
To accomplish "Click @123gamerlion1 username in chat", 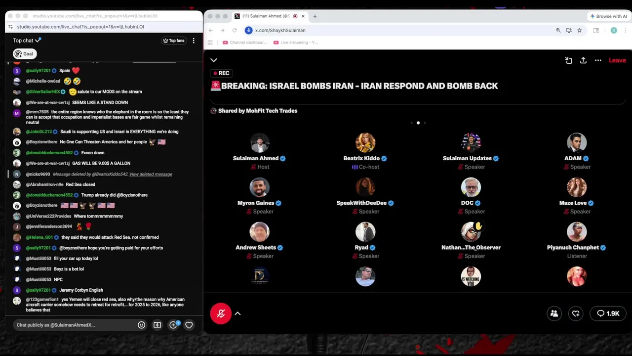I will point(42,299).
